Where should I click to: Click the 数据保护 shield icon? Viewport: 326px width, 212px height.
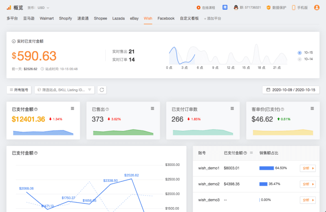[x=269, y=7]
